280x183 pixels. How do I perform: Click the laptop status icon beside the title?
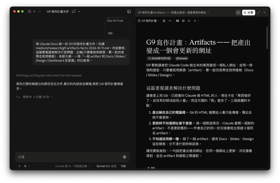click(x=73, y=11)
